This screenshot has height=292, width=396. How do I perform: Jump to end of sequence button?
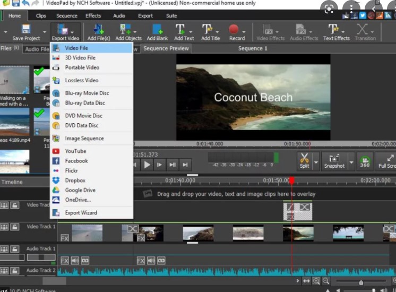185,165
